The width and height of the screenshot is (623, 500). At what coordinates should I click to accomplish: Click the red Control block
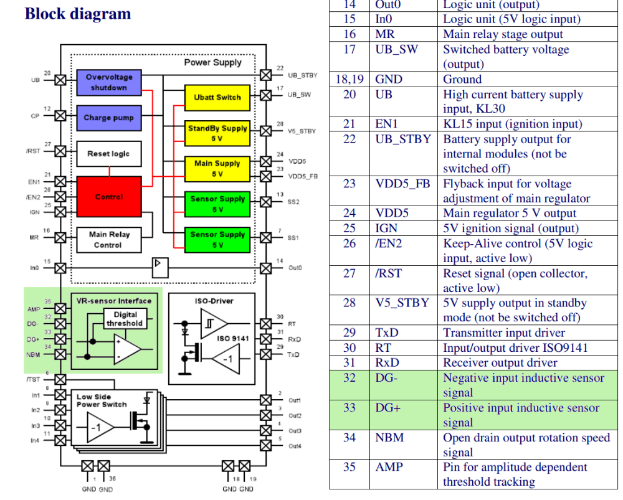(109, 197)
